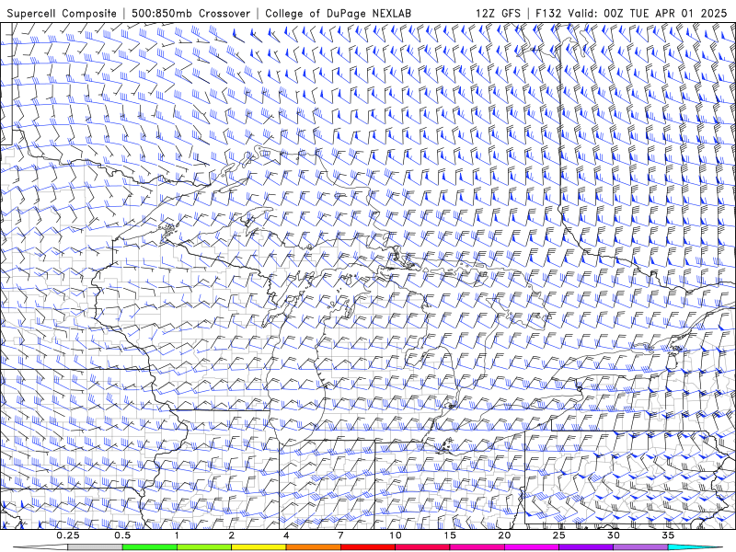Click the "00Z TUE APR 01 2025" valid time

665,14
